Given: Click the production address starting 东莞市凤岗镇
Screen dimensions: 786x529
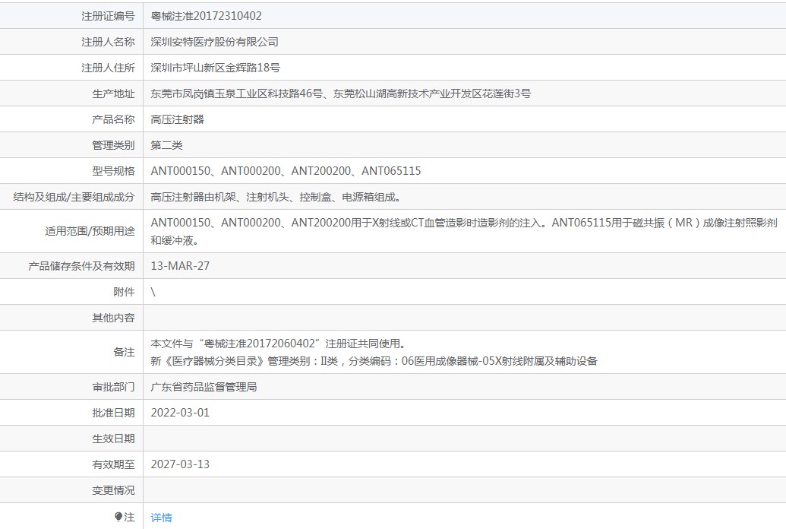Looking at the screenshot, I should [x=341, y=93].
